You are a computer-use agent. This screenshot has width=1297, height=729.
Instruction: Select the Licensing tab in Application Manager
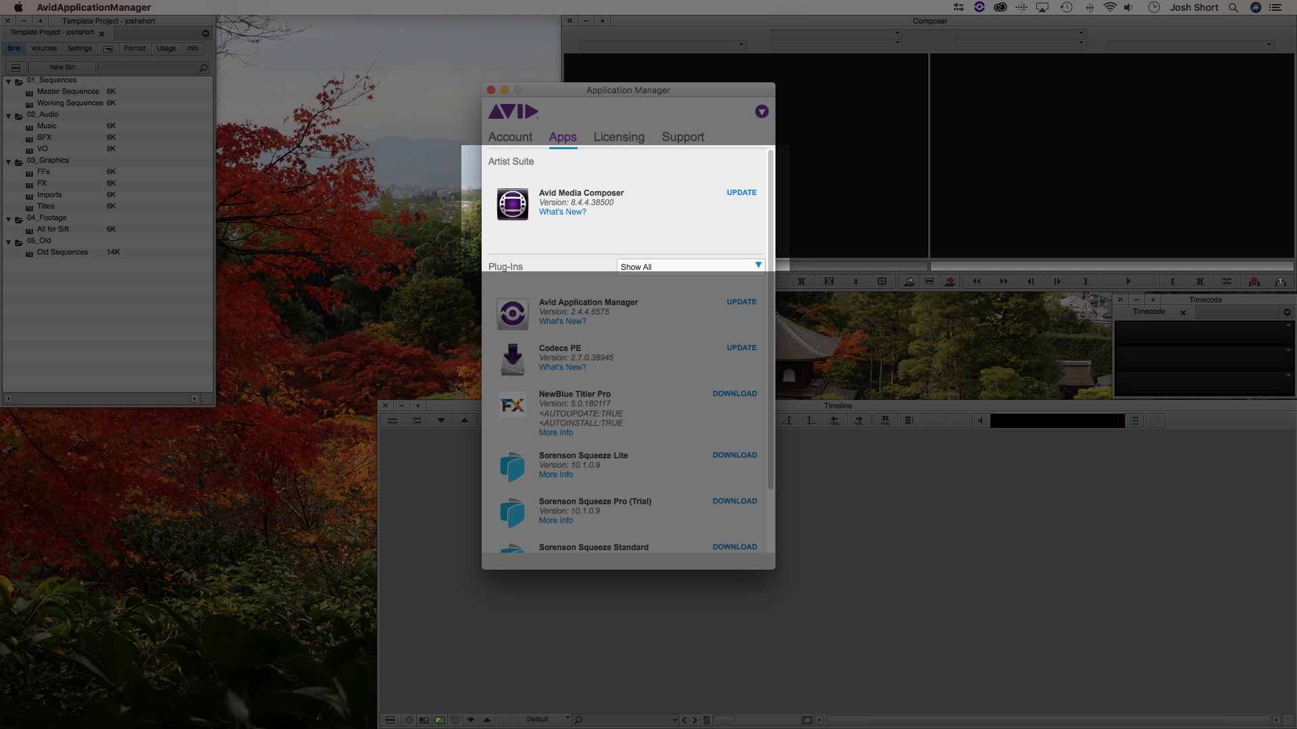(x=618, y=136)
